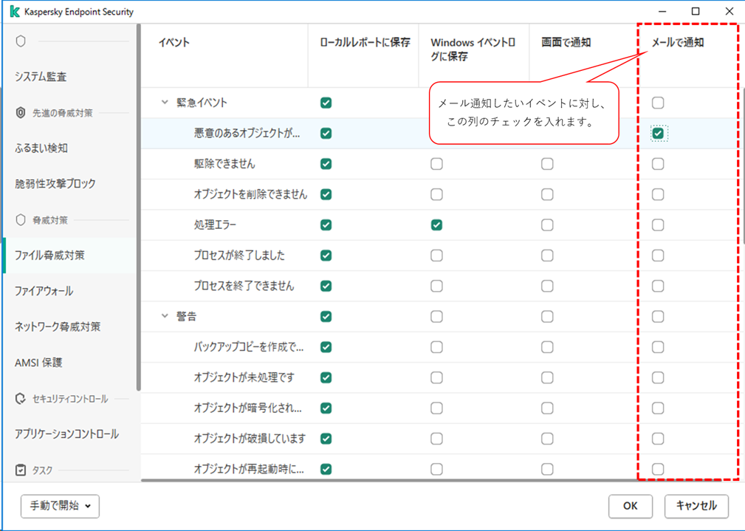Enable 画面で通知 for 駆除できません event
This screenshot has width=745, height=531.
pos(546,163)
